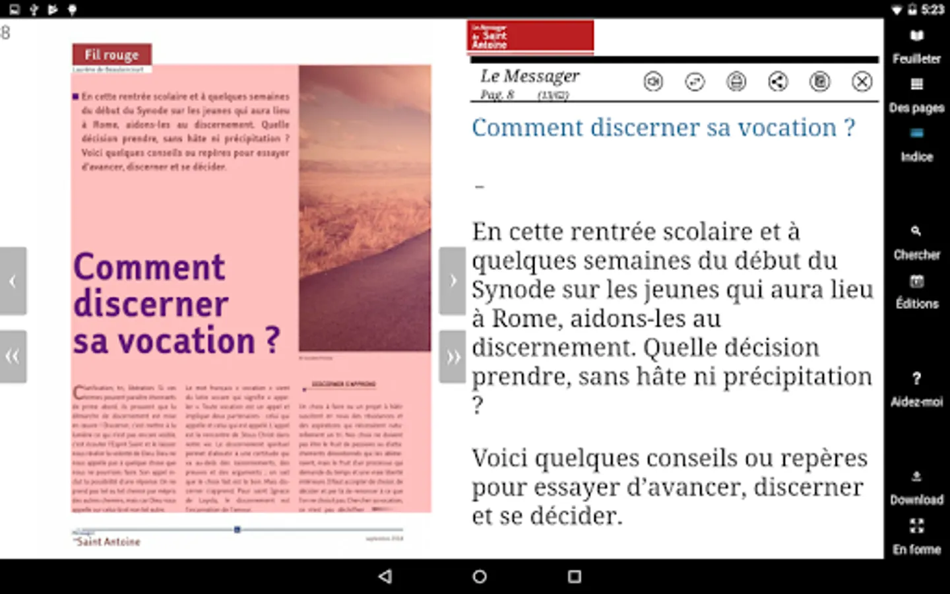Share the article via share icon

tap(778, 81)
